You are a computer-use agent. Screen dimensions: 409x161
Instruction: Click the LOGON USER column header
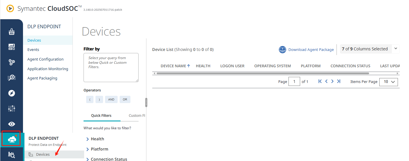pos(232,66)
